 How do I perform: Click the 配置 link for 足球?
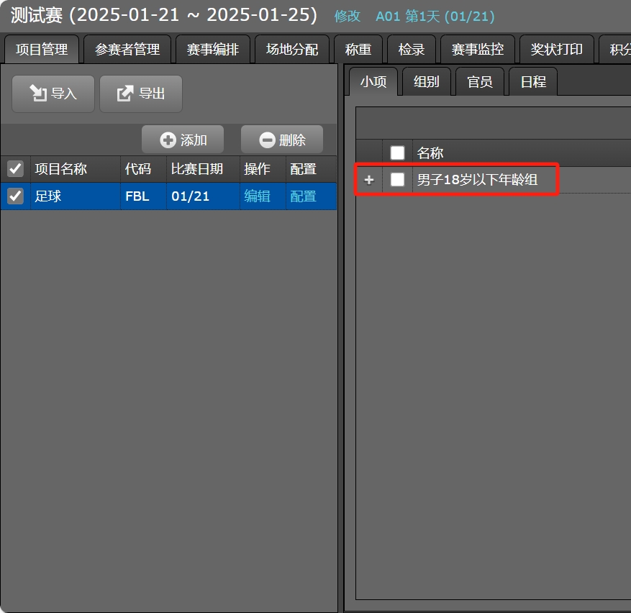pyautogui.click(x=303, y=196)
